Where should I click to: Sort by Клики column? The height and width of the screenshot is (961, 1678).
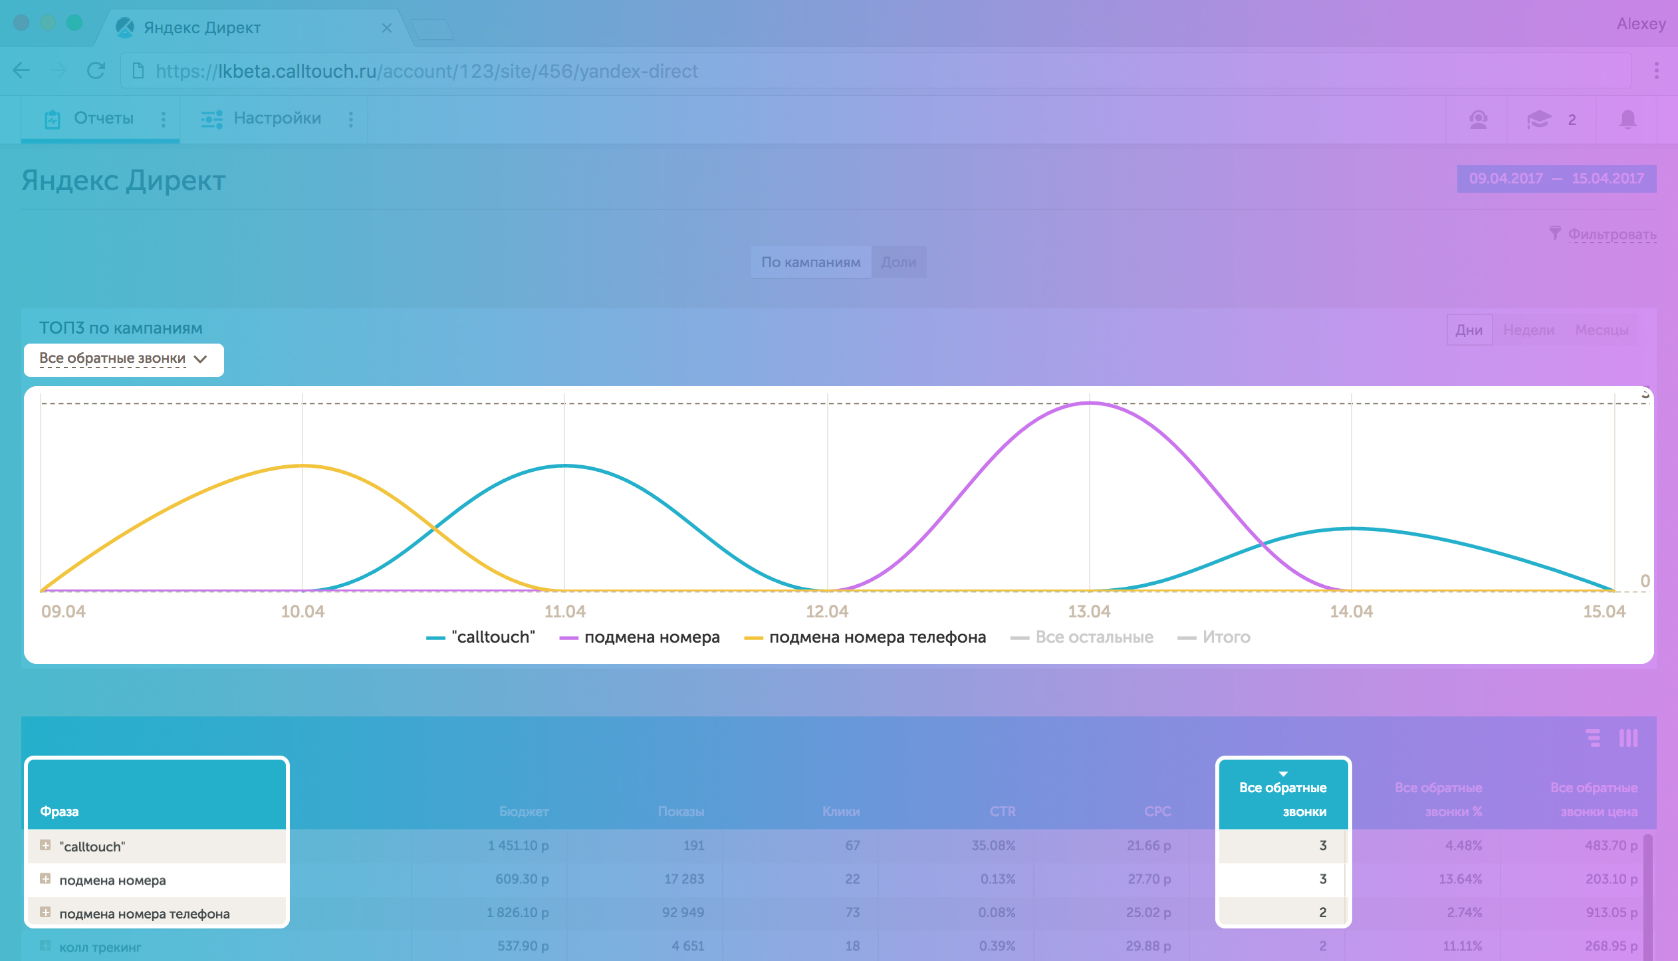[x=841, y=811]
